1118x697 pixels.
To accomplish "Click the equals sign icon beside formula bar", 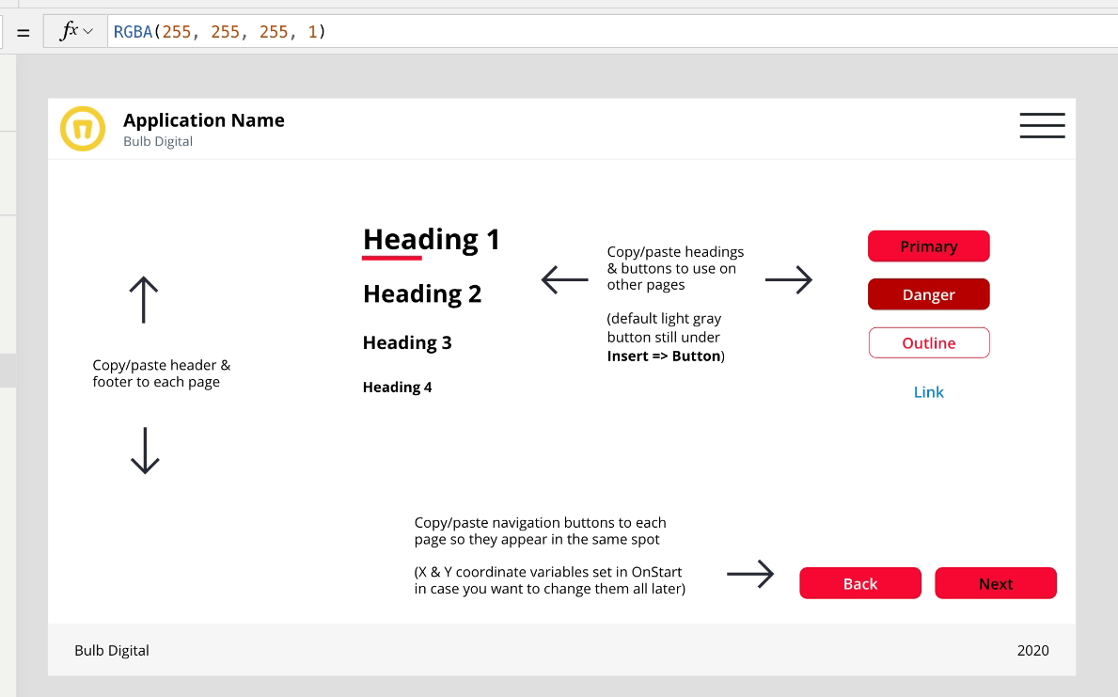I will coord(23,31).
